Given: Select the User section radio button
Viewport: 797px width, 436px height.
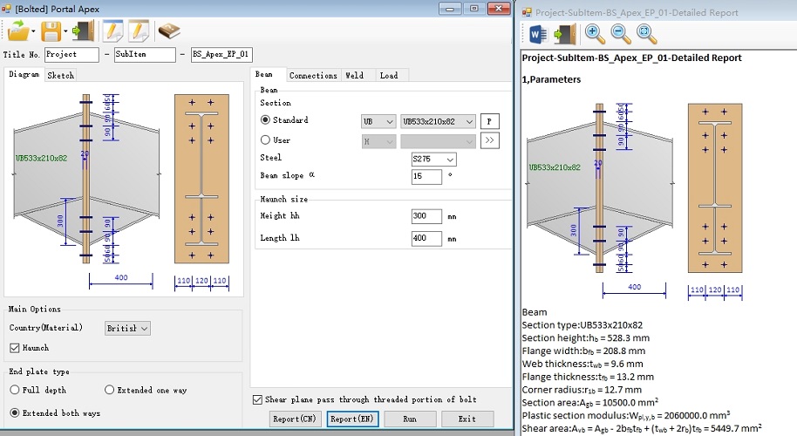Looking at the screenshot, I should point(265,140).
